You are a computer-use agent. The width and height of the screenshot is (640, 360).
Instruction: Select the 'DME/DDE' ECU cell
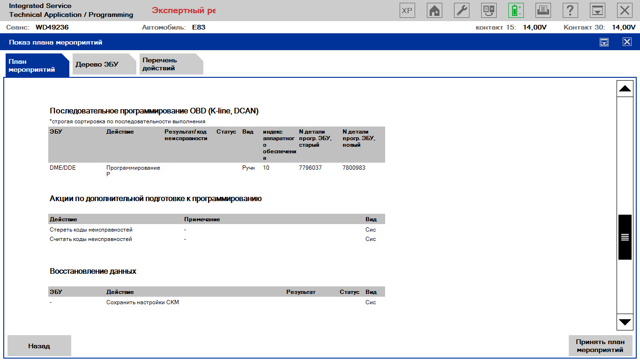[63, 168]
